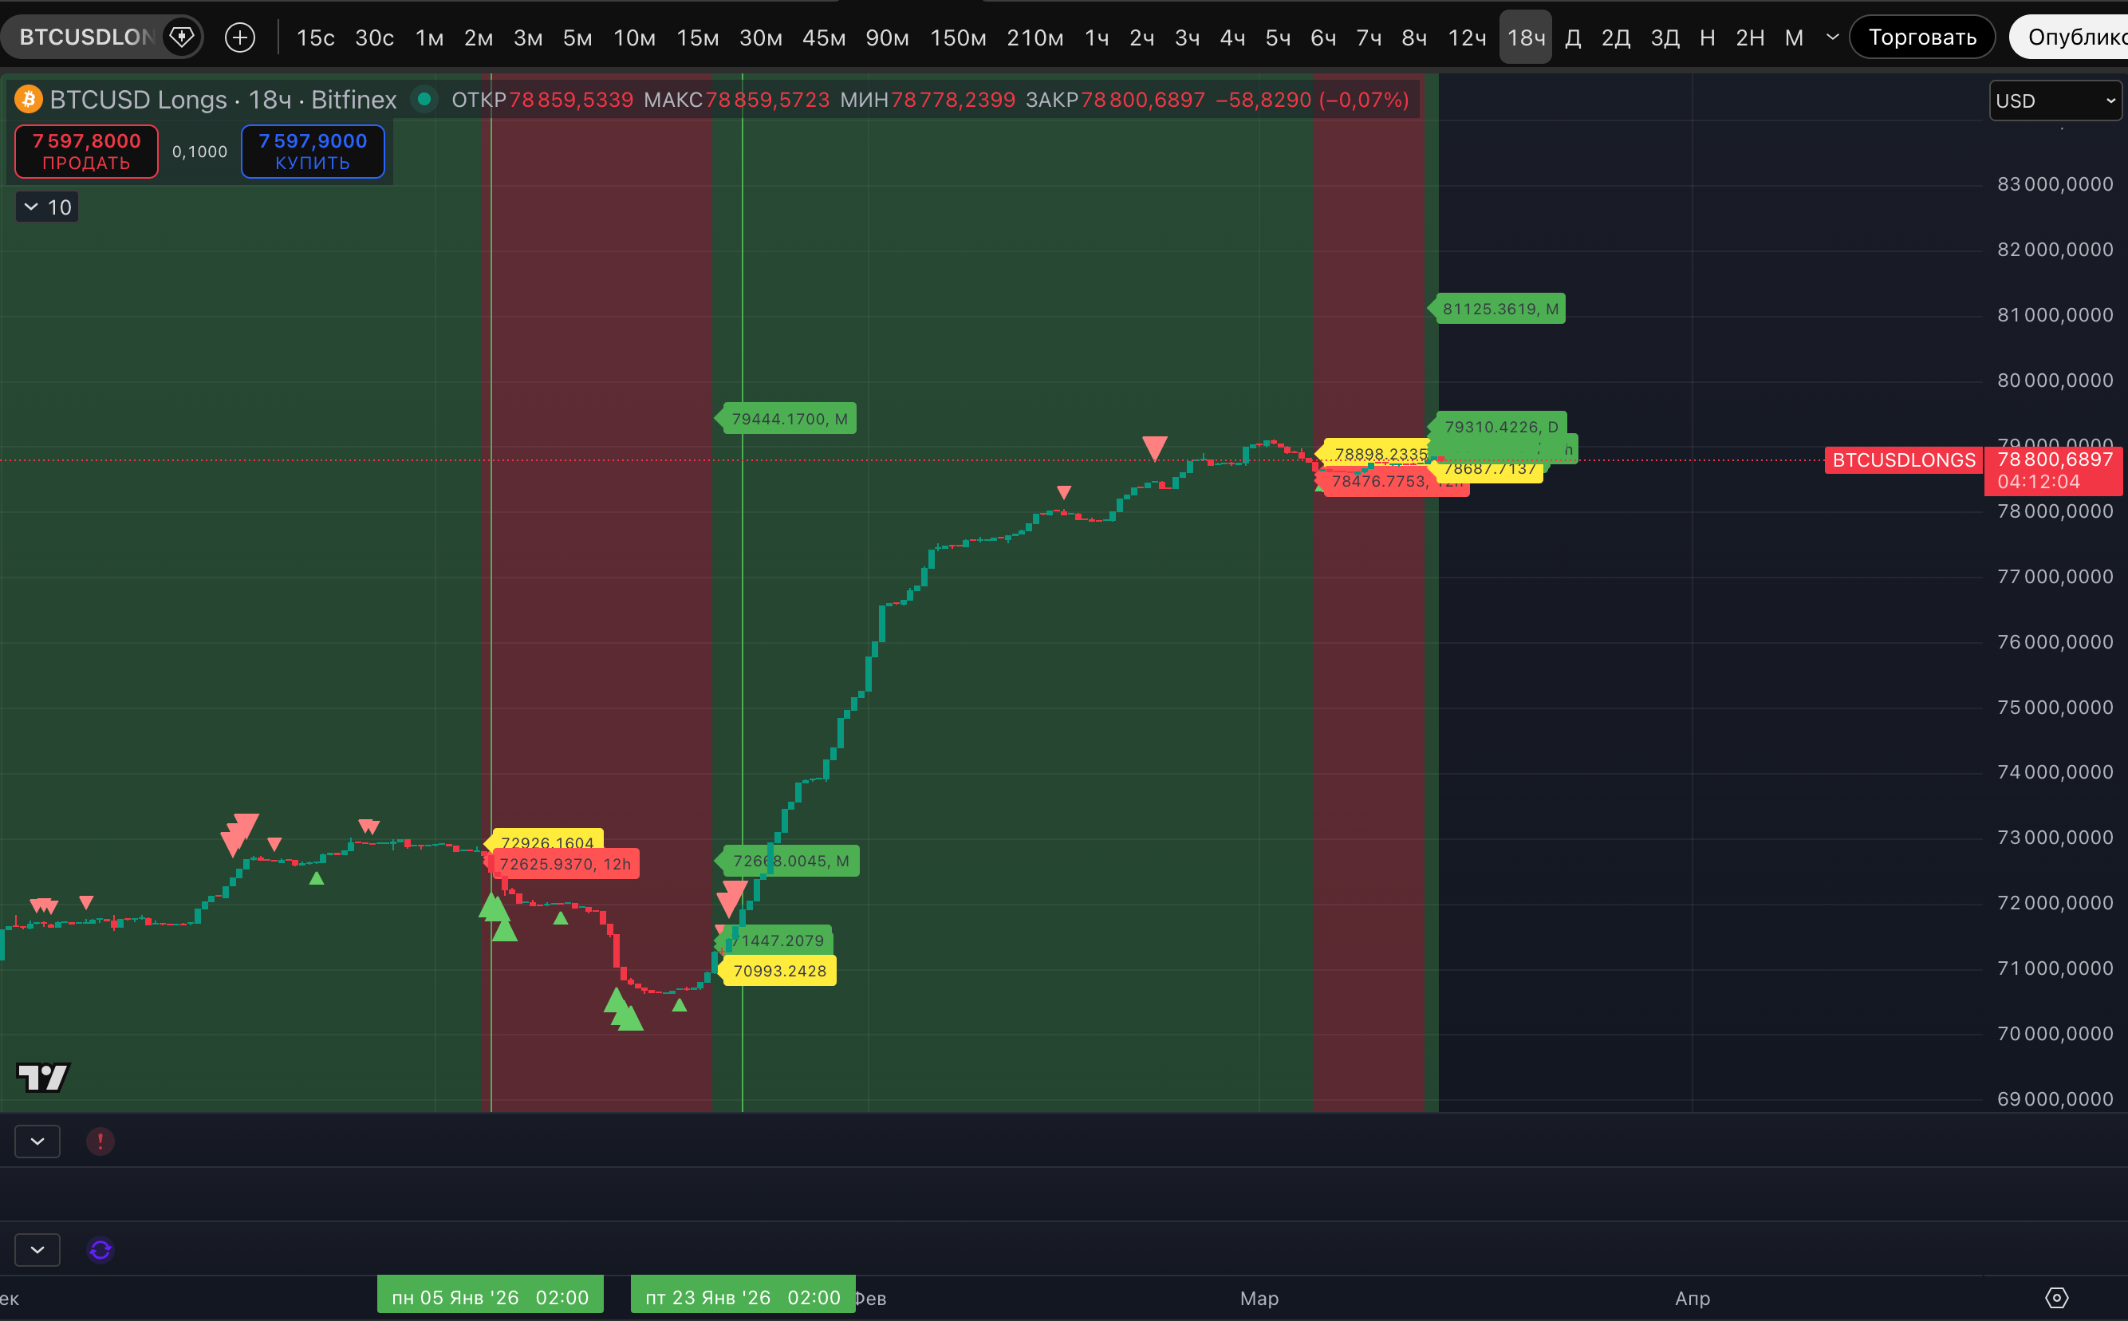Click the TradingView logo on chart
The image size is (2128, 1321).
[43, 1077]
